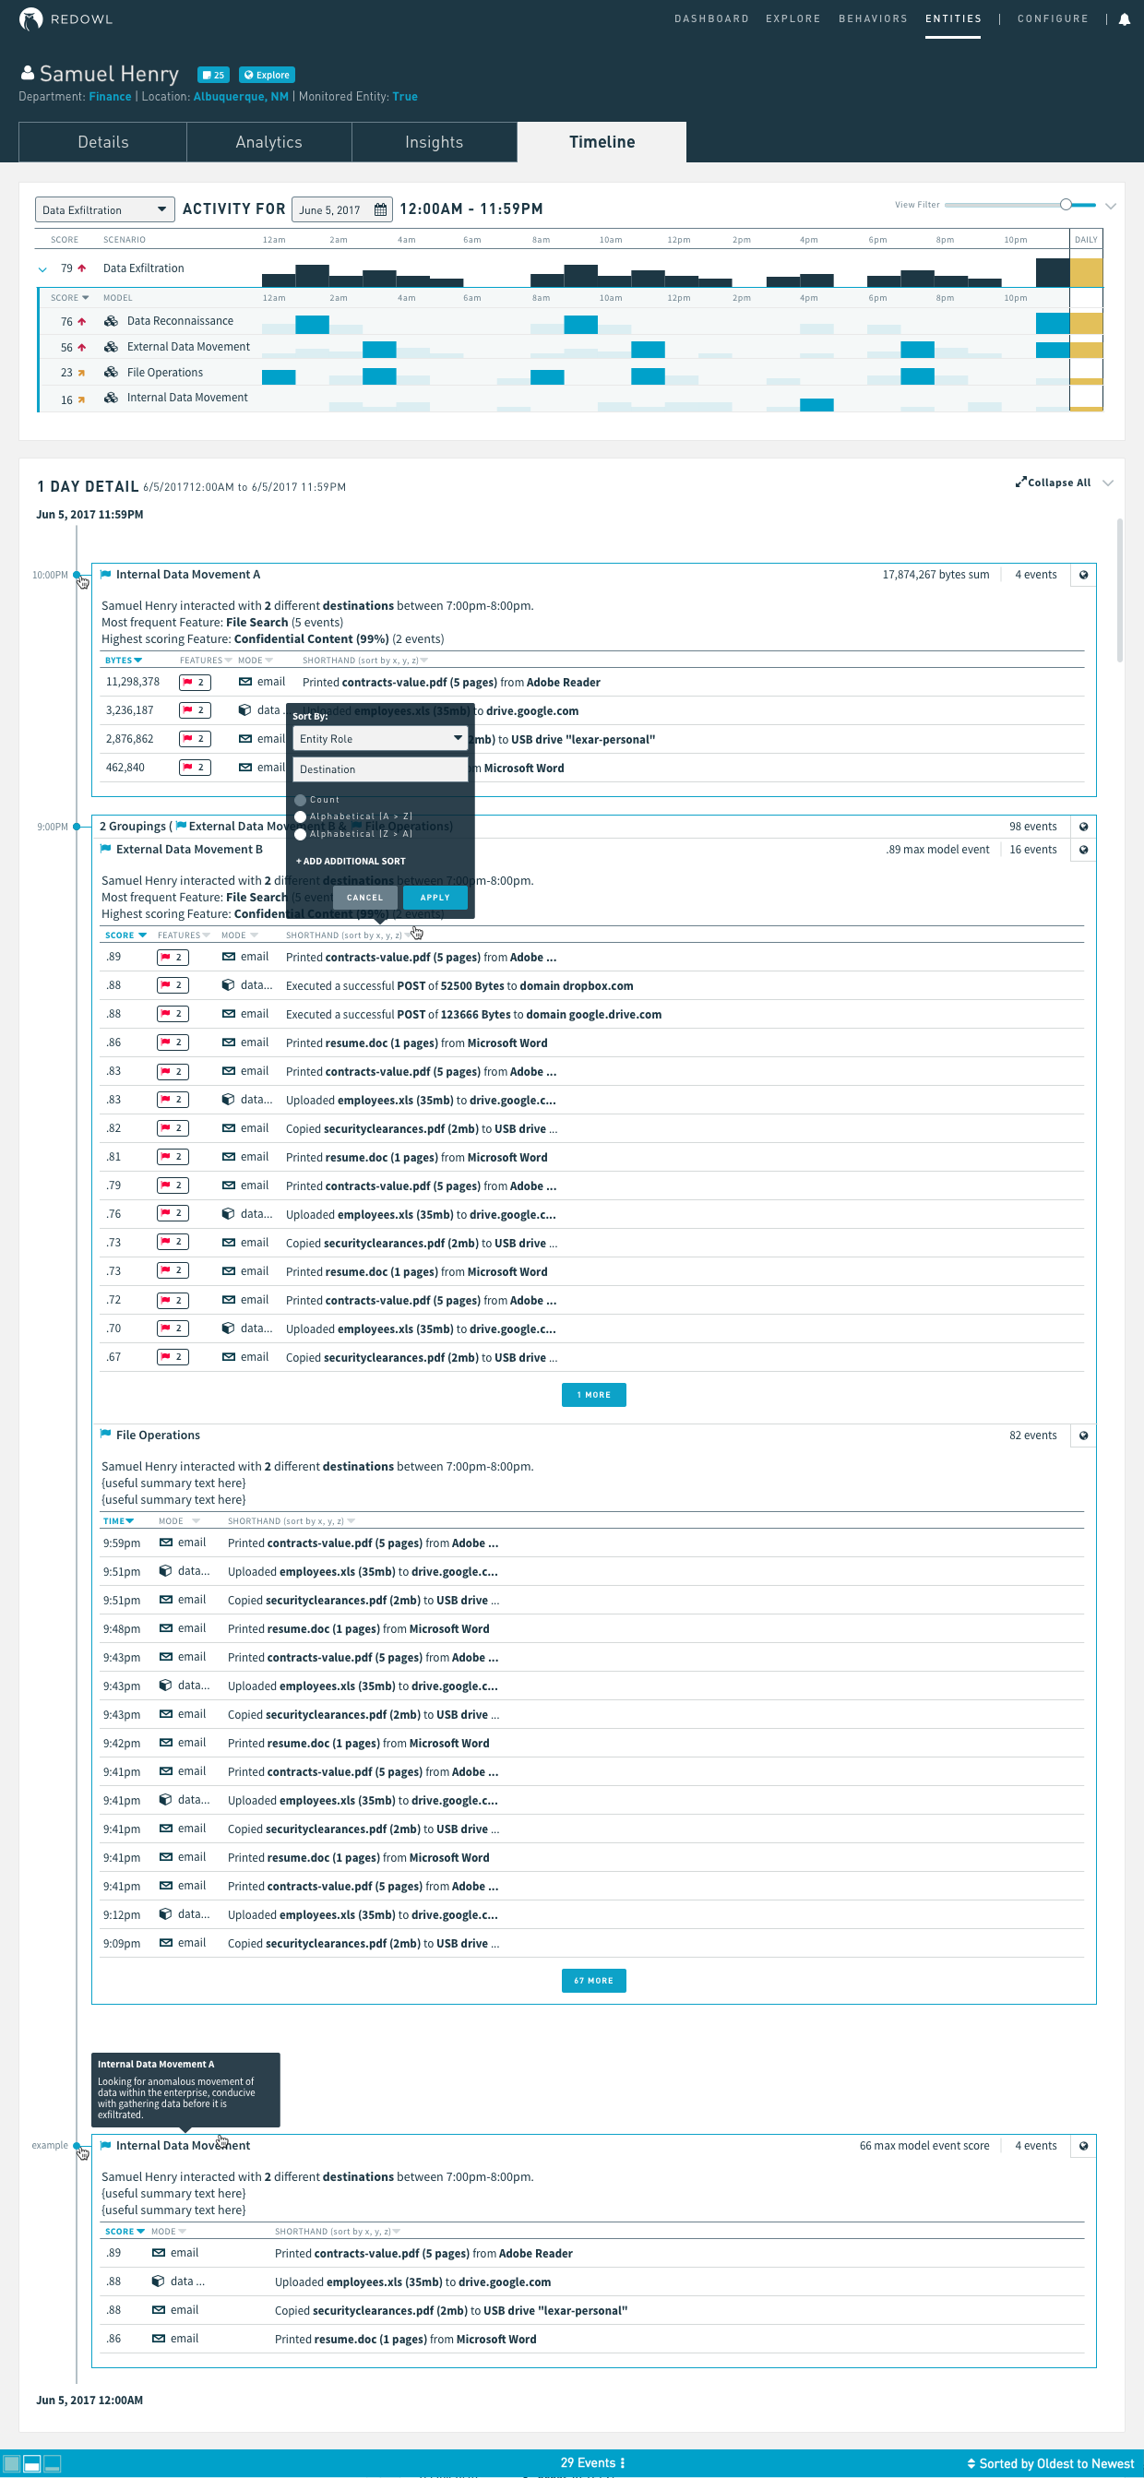This screenshot has width=1144, height=2478.
Task: Open the 25 comments badge
Action: coord(212,75)
